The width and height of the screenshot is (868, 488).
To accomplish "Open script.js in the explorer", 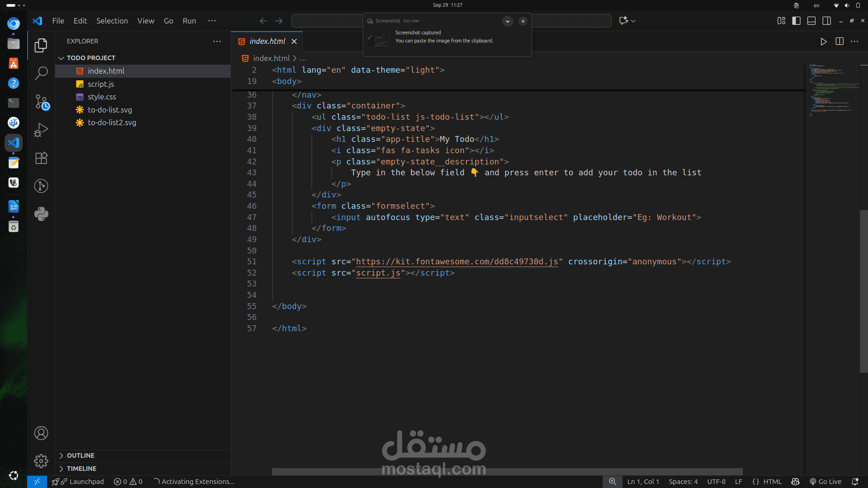I will point(101,84).
